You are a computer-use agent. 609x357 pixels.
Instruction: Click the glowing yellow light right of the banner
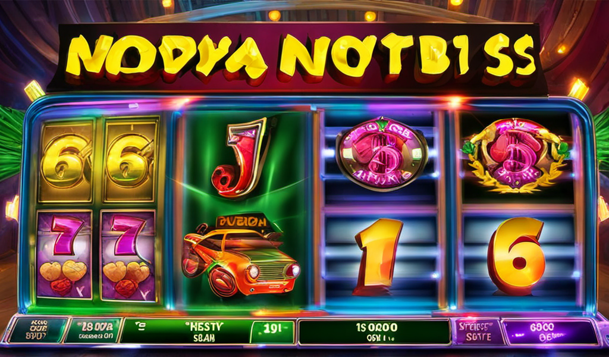click(x=578, y=89)
